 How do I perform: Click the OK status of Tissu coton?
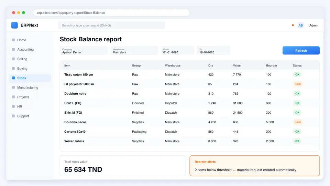click(x=297, y=74)
